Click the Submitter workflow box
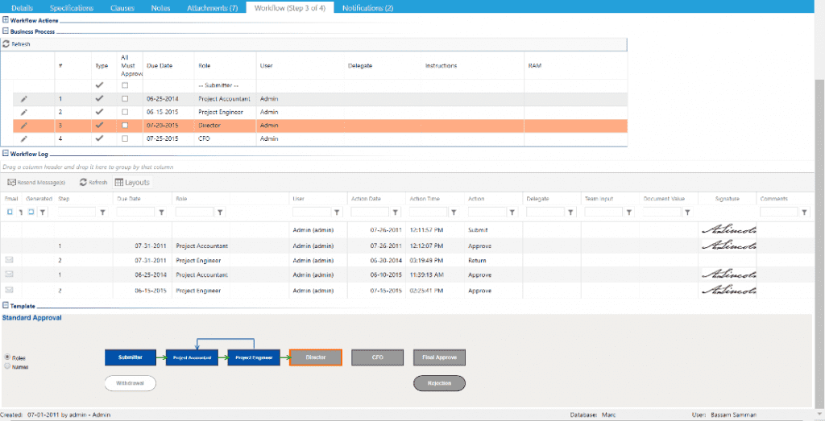Screen dimensions: 825x421 point(131,357)
